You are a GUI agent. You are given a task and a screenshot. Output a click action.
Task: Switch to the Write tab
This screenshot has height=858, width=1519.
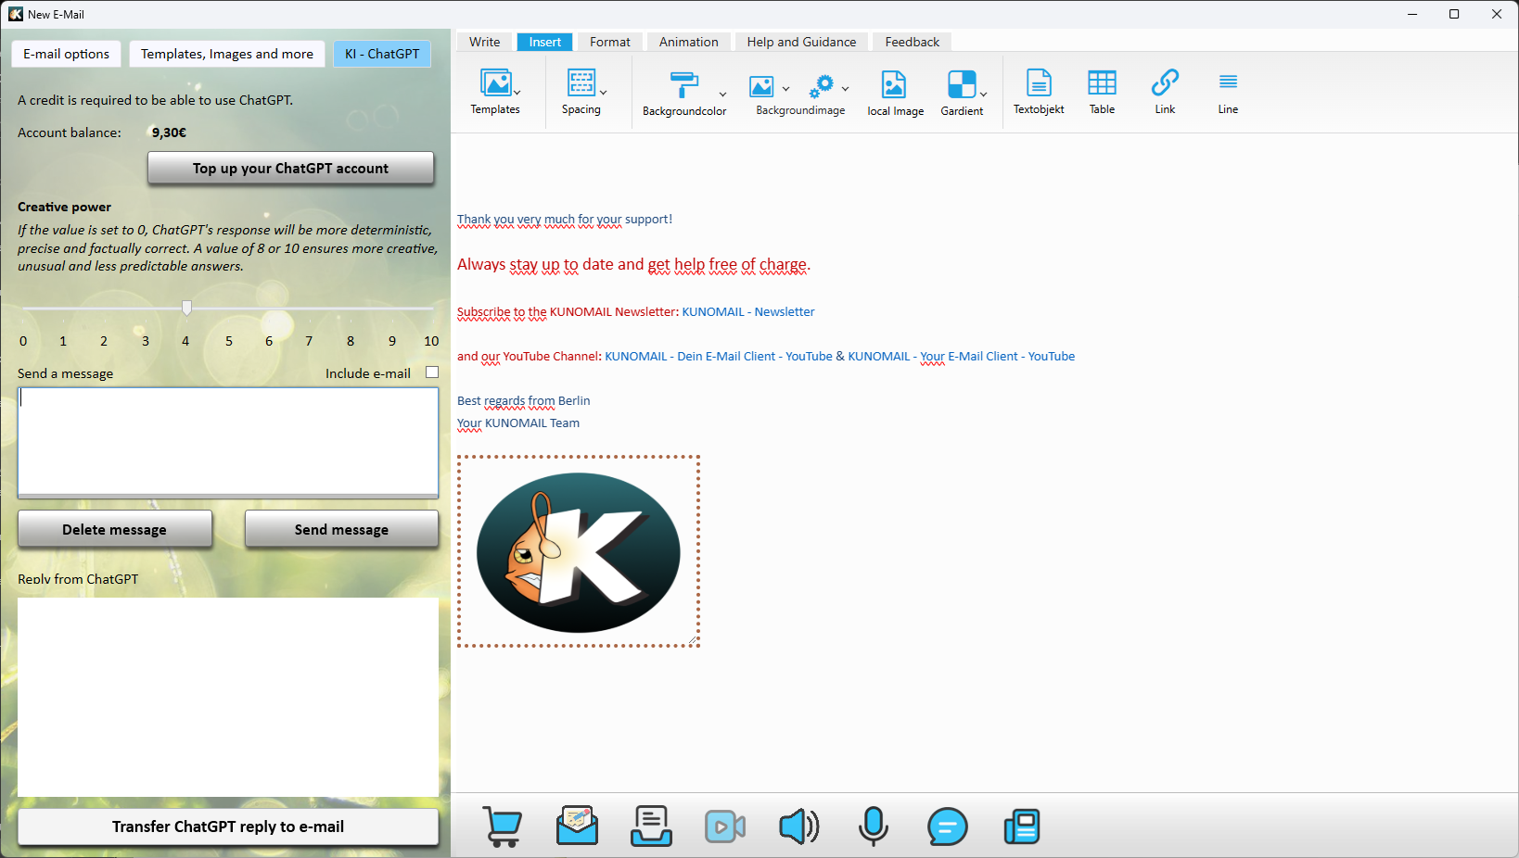point(484,42)
